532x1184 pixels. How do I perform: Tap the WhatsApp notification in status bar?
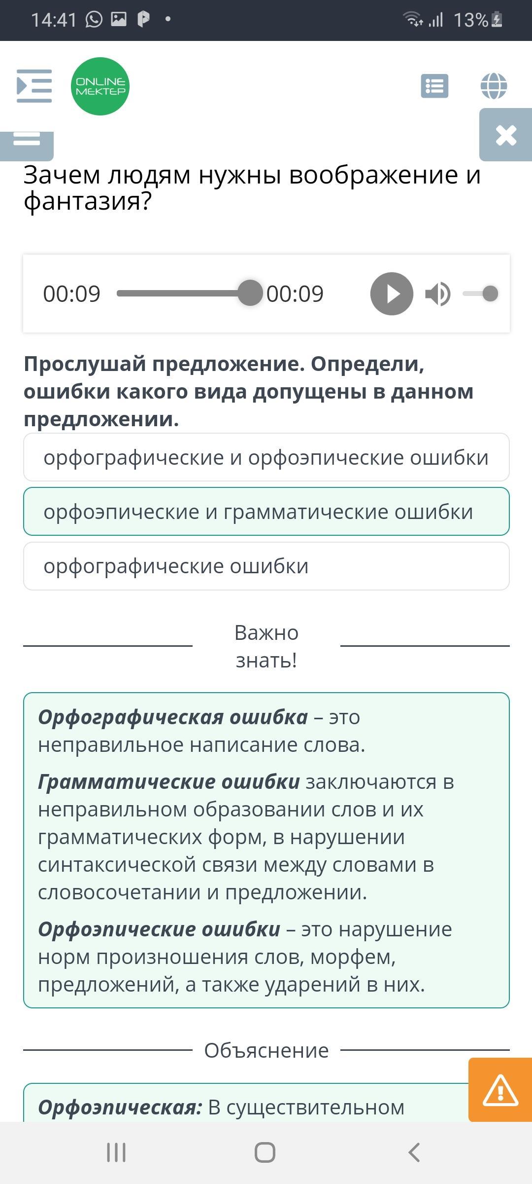click(94, 20)
